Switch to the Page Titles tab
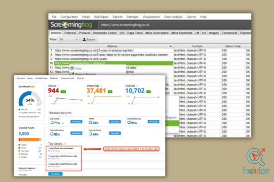 click(x=135, y=33)
